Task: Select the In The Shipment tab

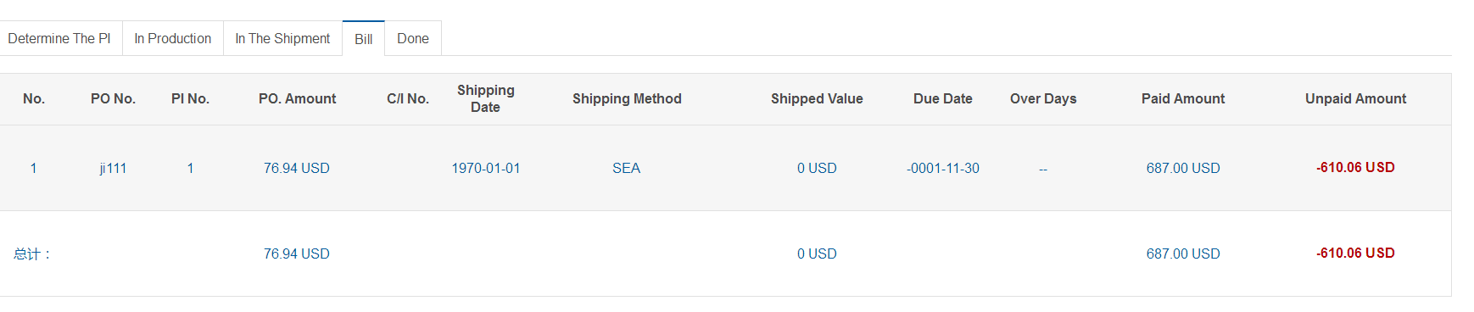Action: pos(282,38)
